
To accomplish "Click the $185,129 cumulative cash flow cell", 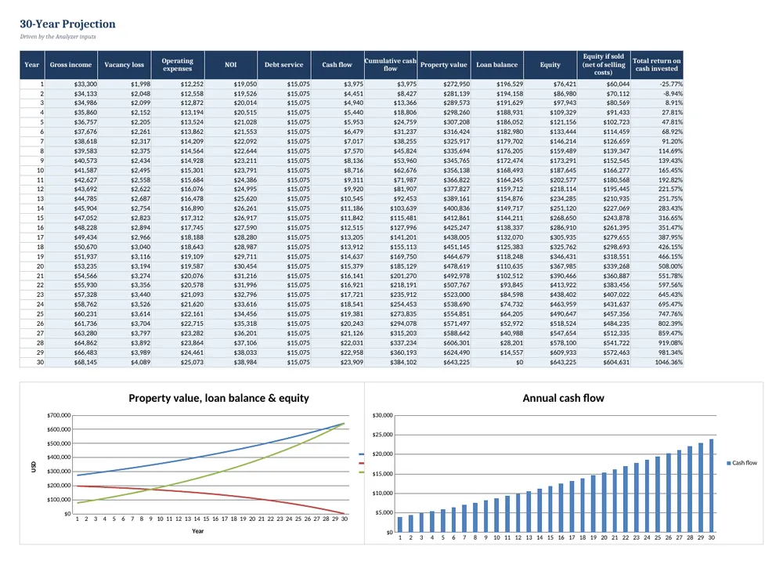I will [391, 266].
